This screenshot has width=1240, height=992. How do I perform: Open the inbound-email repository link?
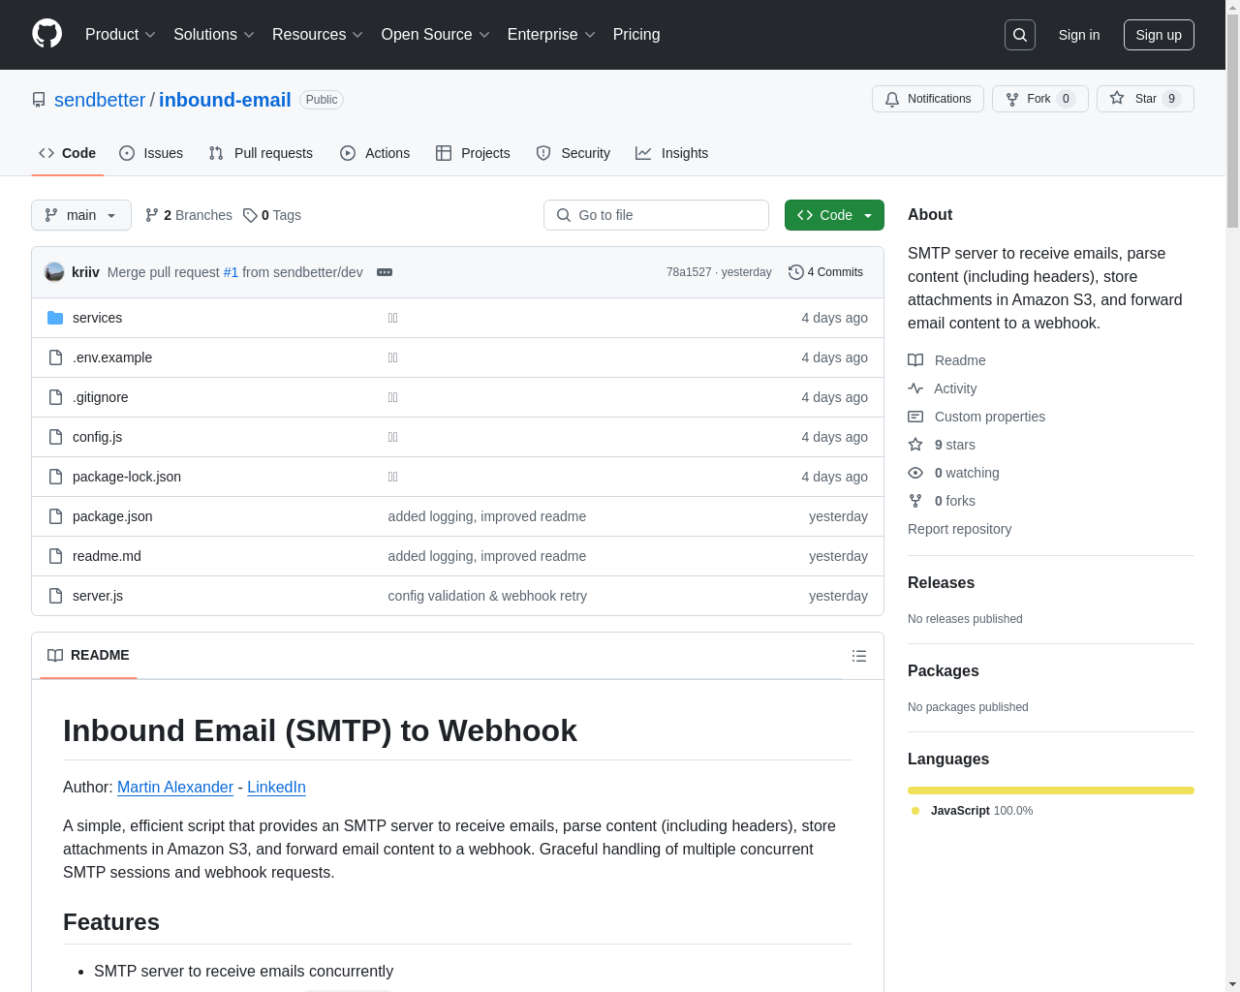coord(225,100)
